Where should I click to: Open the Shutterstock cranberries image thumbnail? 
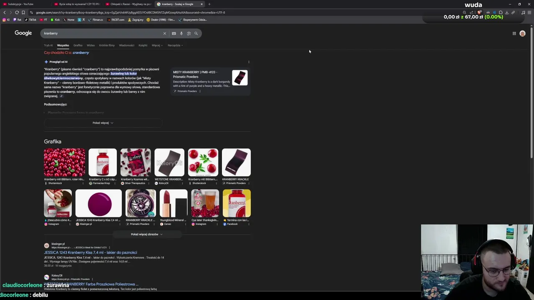pos(64,162)
